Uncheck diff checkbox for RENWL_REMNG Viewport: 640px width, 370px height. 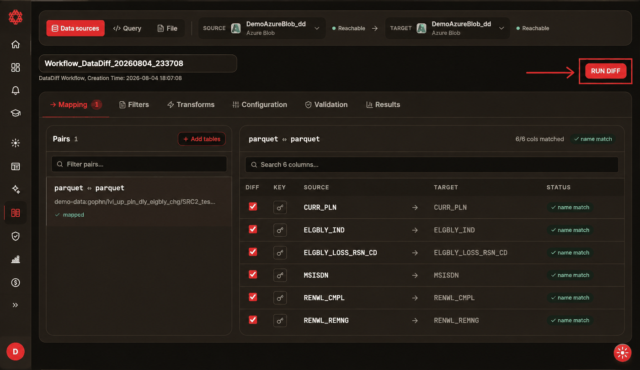pyautogui.click(x=253, y=320)
